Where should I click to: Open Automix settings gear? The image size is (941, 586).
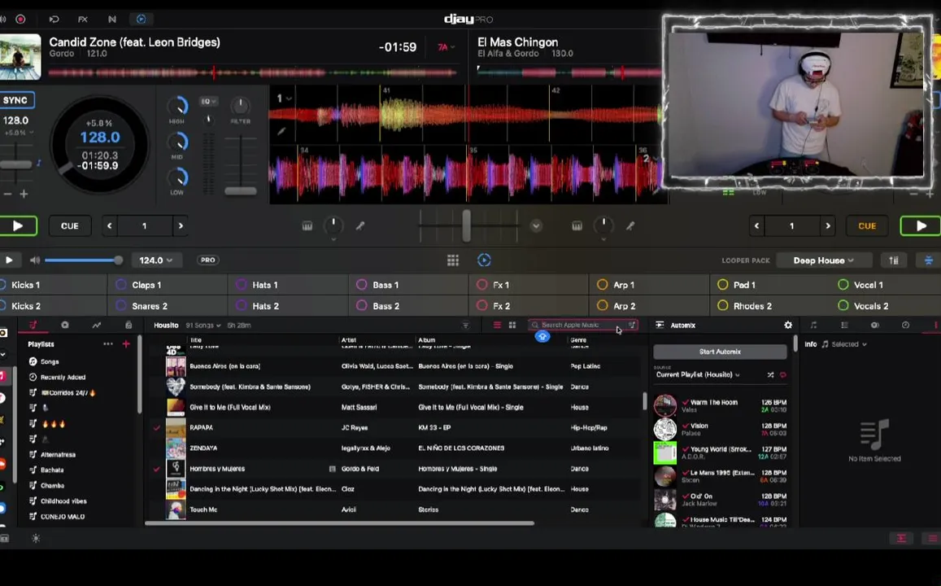coord(788,325)
